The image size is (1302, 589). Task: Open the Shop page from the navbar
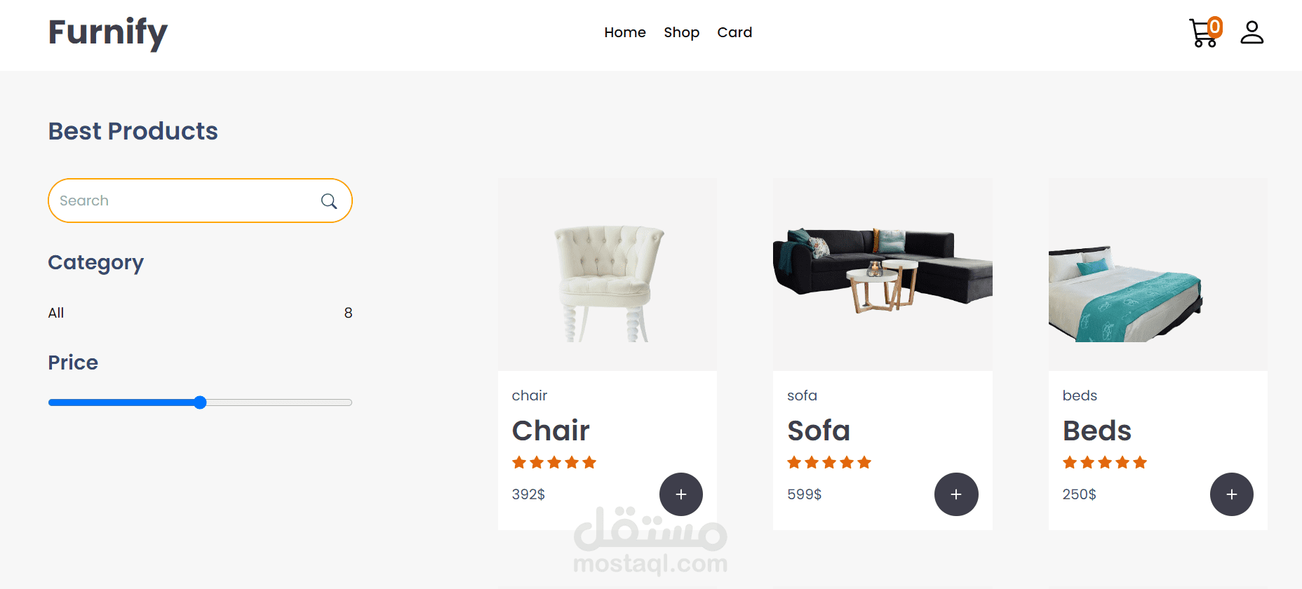click(x=682, y=32)
